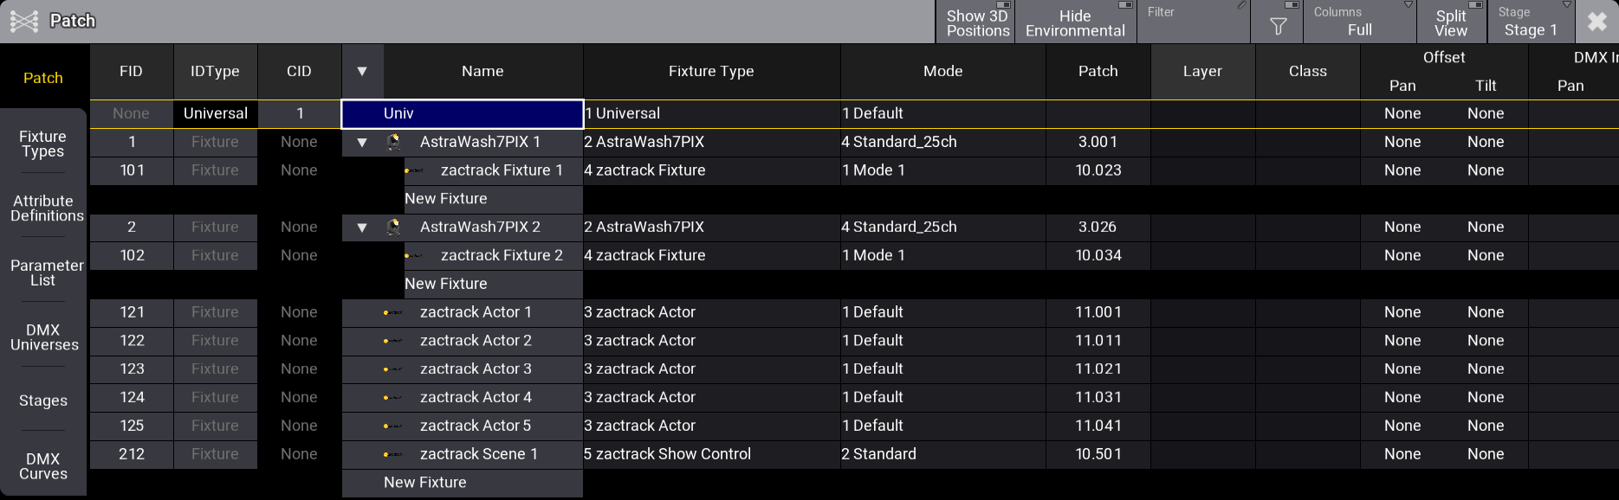Viewport: 1619px width, 500px height.
Task: Open the Columns Full dropdown
Action: [1360, 22]
